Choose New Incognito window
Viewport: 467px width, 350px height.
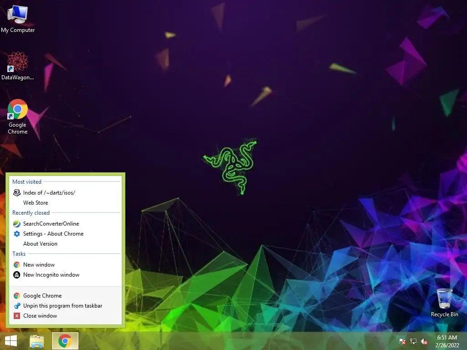(x=65, y=275)
